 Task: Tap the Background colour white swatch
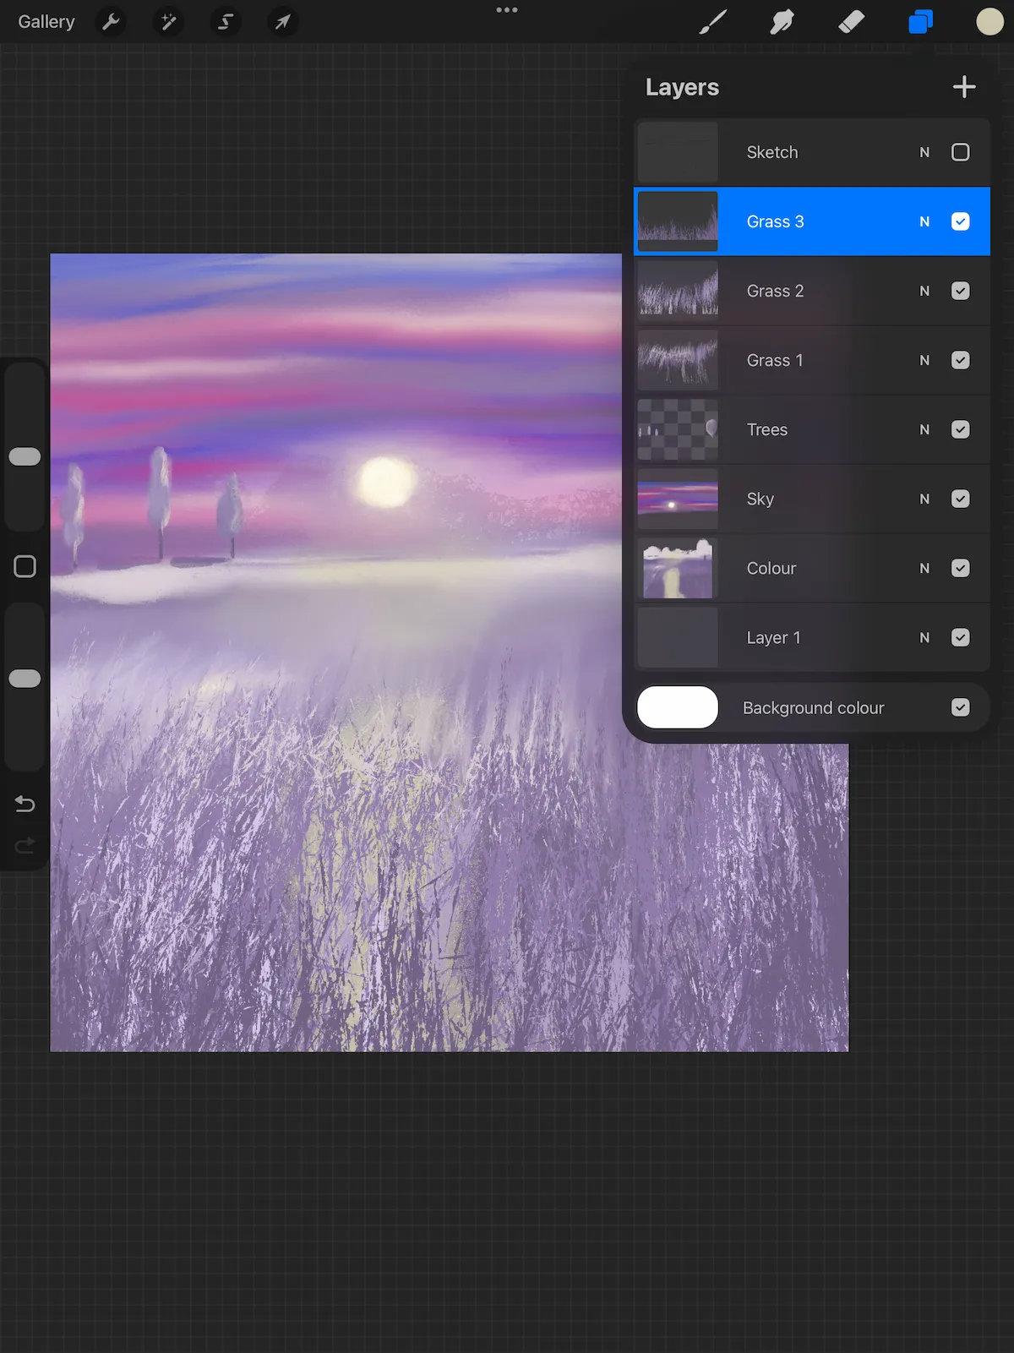coord(678,707)
